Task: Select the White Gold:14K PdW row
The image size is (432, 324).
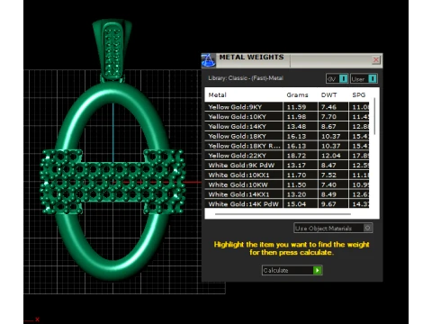Action: [287, 204]
